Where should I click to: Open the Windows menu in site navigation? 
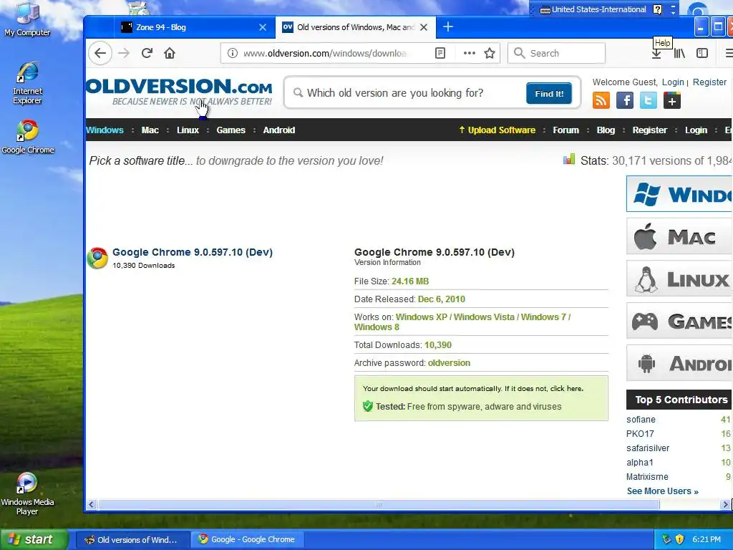[105, 130]
